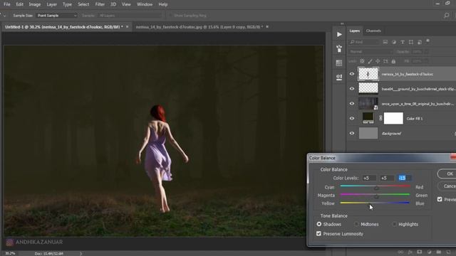Uncheck Preserve Luminosity checkbox

click(x=318, y=234)
